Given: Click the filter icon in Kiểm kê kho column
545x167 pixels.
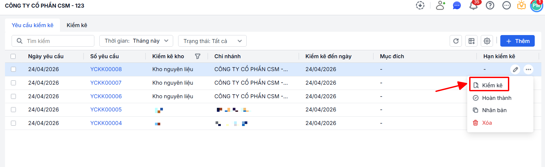Looking at the screenshot, I should click(x=198, y=56).
